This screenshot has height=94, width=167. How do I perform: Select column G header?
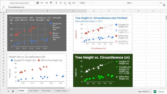click(x=138, y=11)
